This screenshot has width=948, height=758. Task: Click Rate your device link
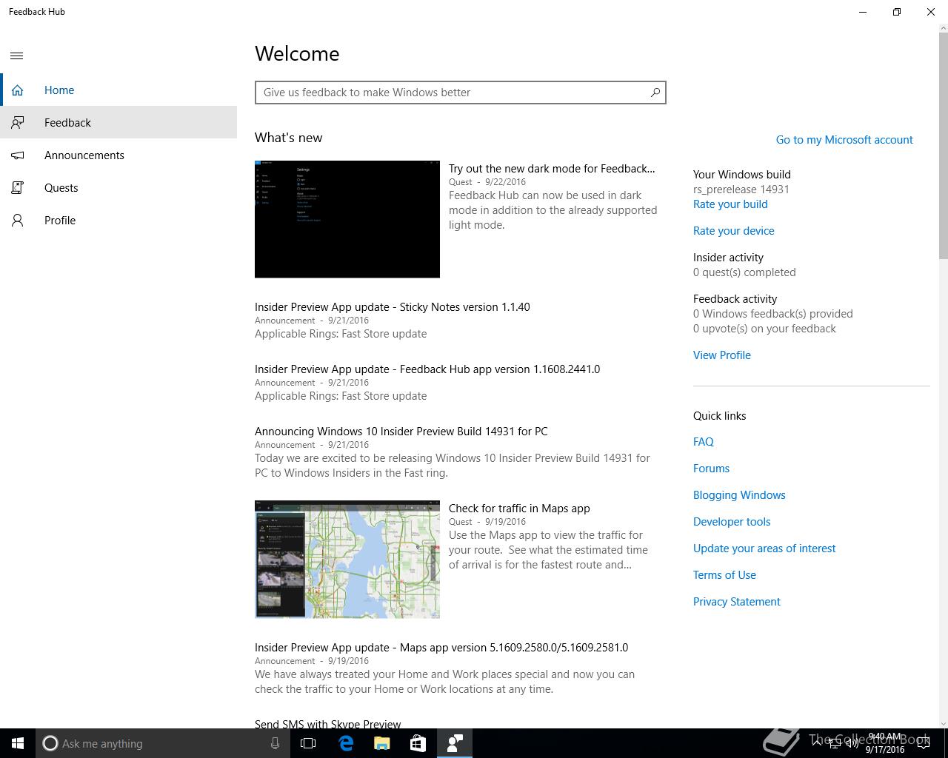click(734, 231)
